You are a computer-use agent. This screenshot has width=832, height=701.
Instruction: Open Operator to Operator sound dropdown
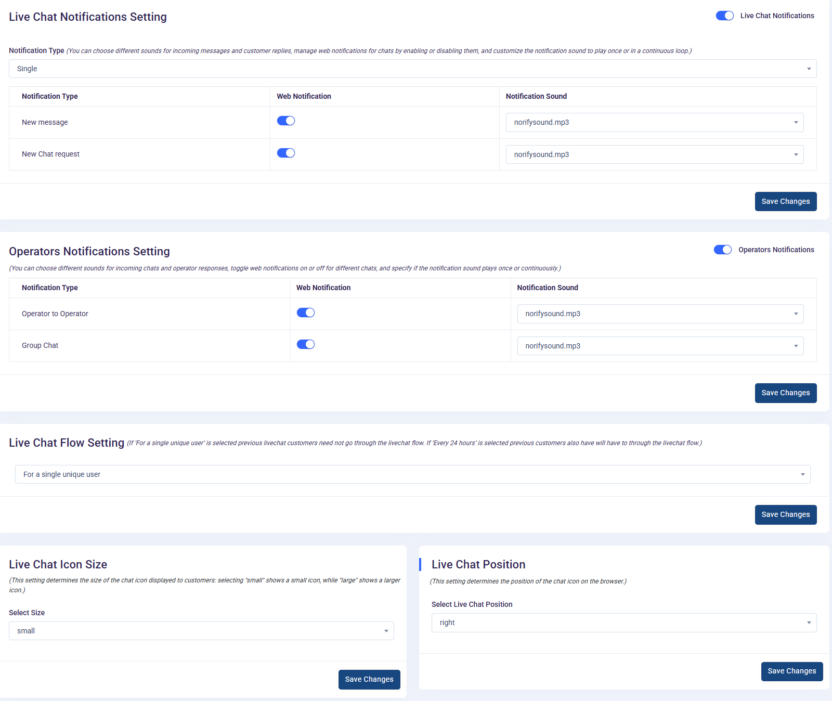pos(660,314)
